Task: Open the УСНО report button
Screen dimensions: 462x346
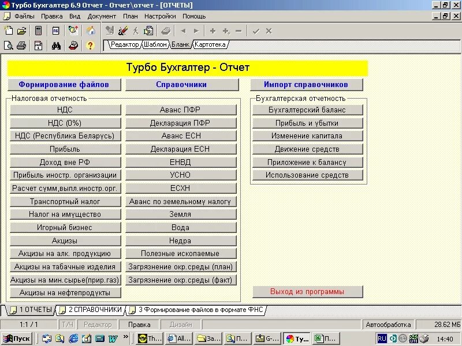Action: tap(181, 175)
